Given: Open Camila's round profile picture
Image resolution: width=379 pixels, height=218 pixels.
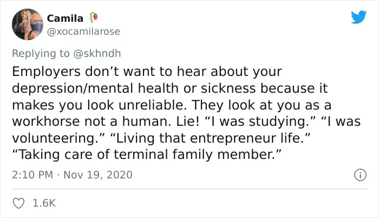Looking at the screenshot, I should [x=28, y=24].
